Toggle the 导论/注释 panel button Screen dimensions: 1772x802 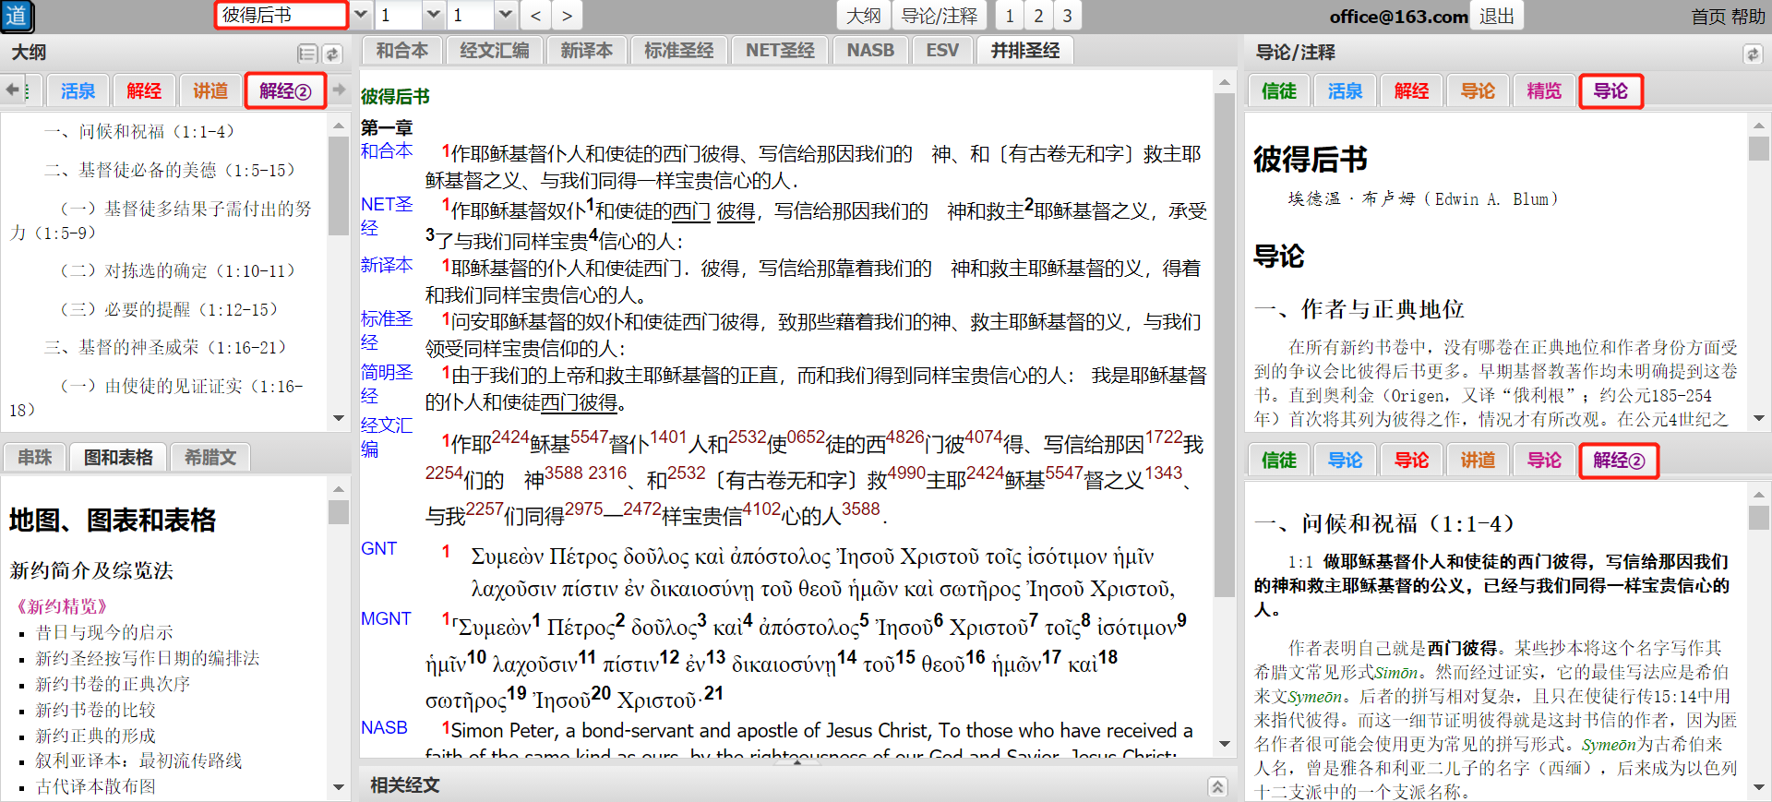point(939,16)
